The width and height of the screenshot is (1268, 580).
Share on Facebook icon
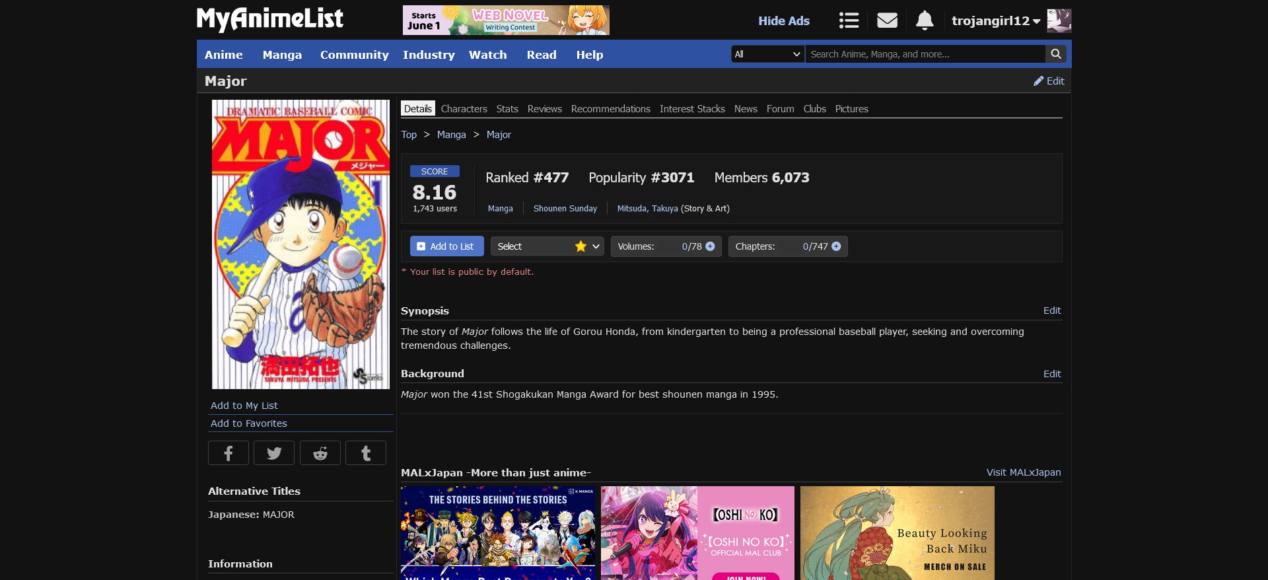pyautogui.click(x=229, y=453)
